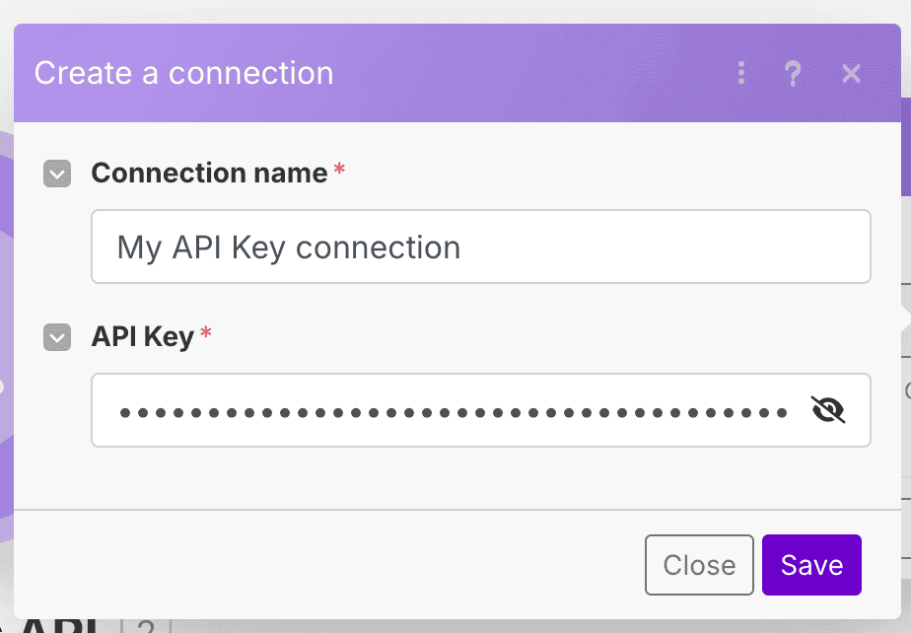Select the "Connection name" field label
The height and width of the screenshot is (633, 911).
tap(209, 174)
